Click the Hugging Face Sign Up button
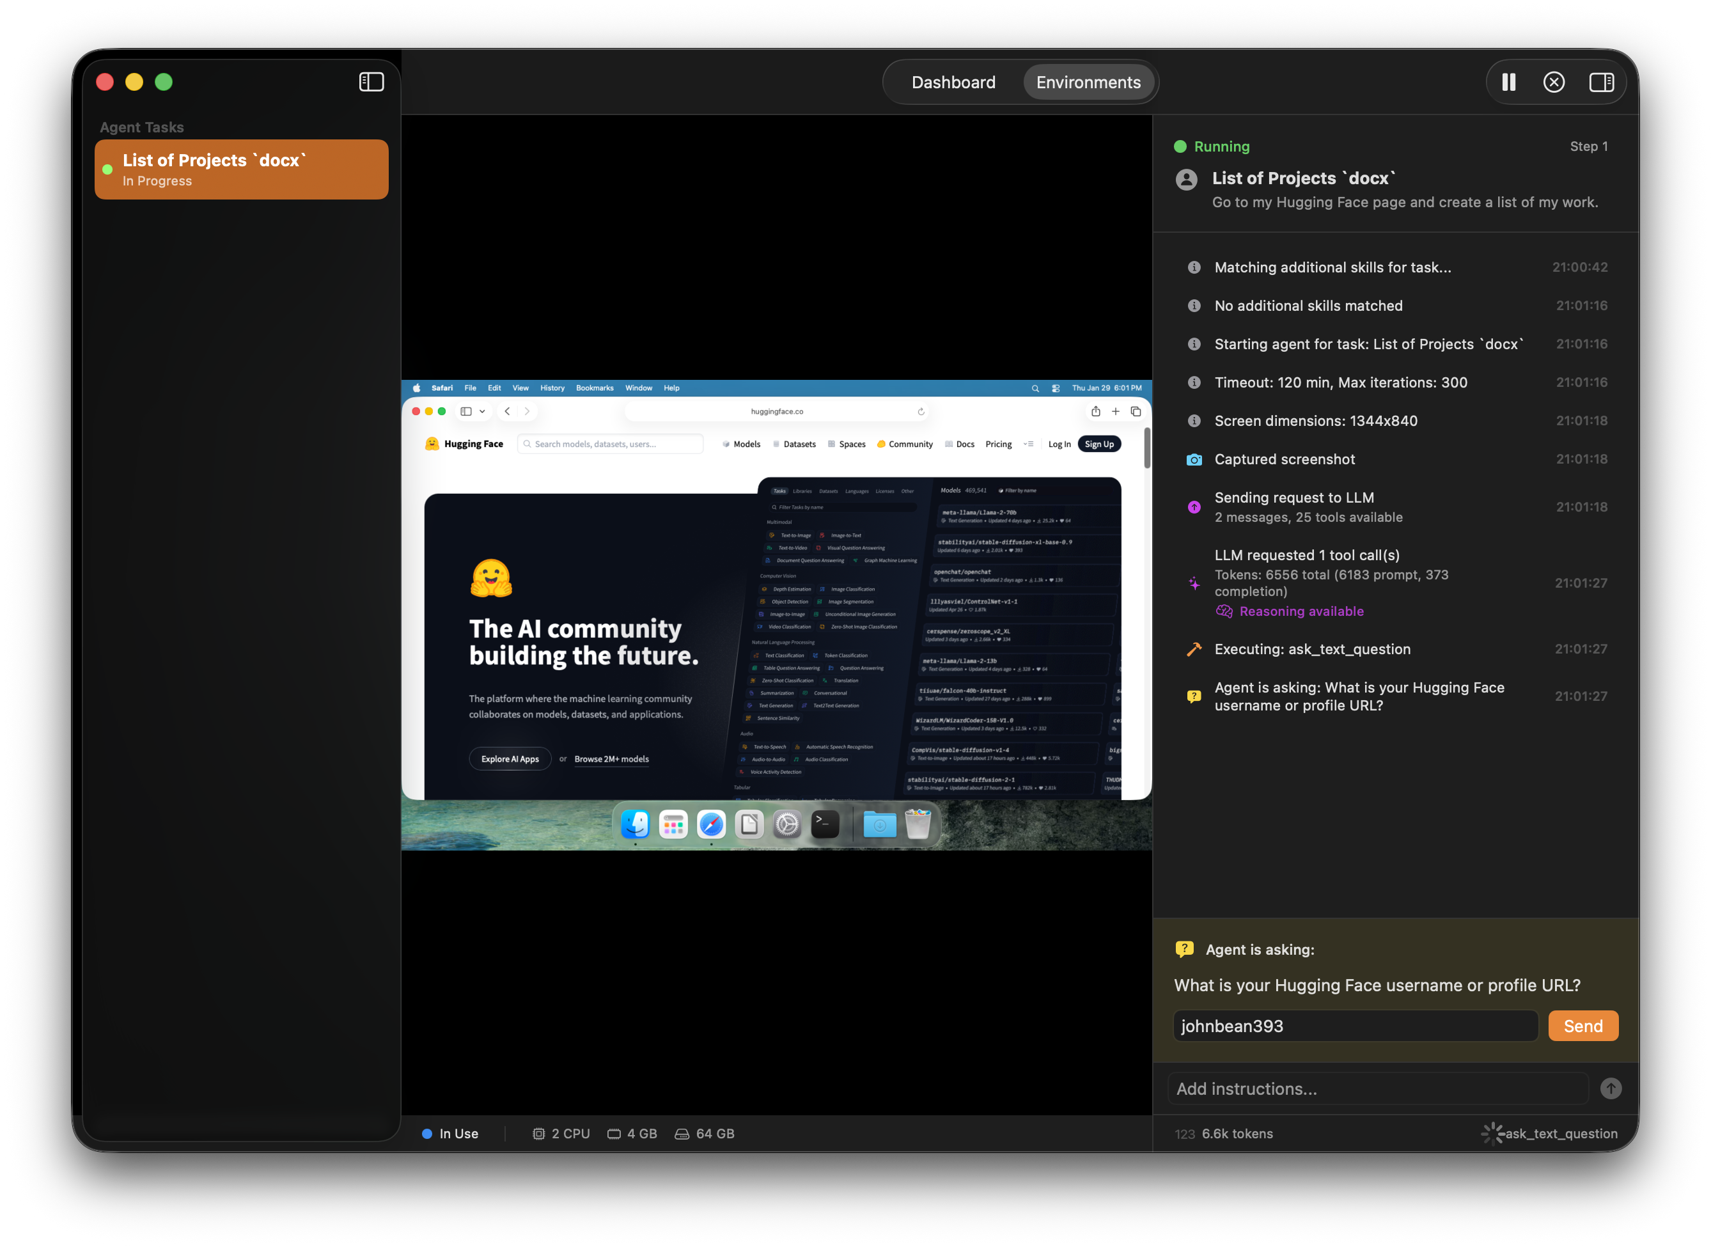1711x1247 pixels. (1099, 444)
